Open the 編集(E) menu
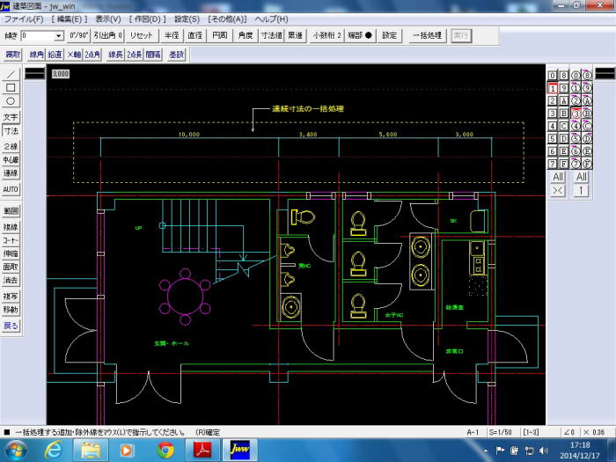 point(70,18)
